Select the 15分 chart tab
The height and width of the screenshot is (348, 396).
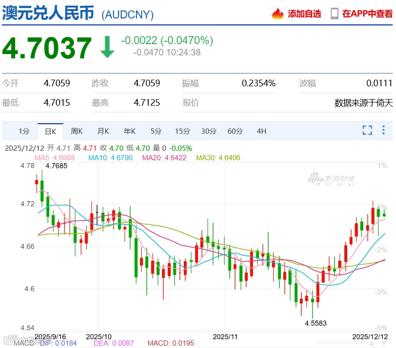(x=182, y=131)
